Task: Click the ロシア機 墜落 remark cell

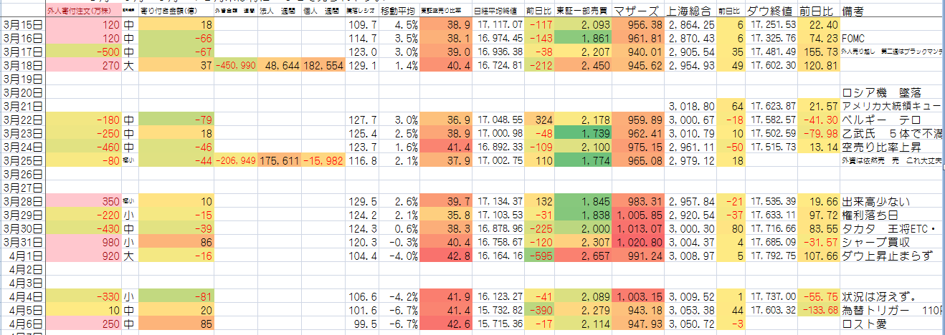Action: [x=891, y=92]
